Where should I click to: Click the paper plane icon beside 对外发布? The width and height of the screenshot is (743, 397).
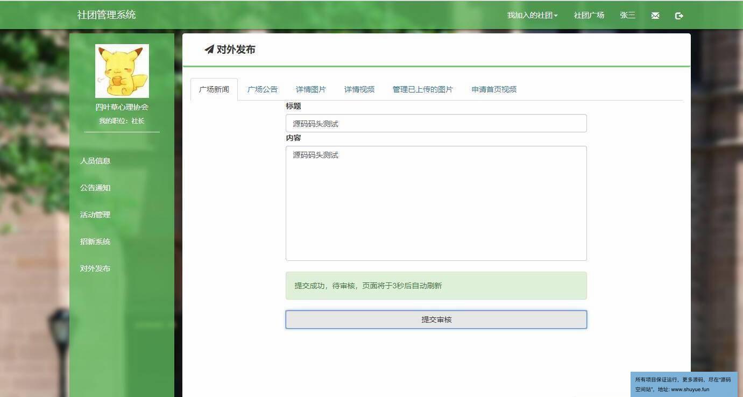(x=209, y=49)
